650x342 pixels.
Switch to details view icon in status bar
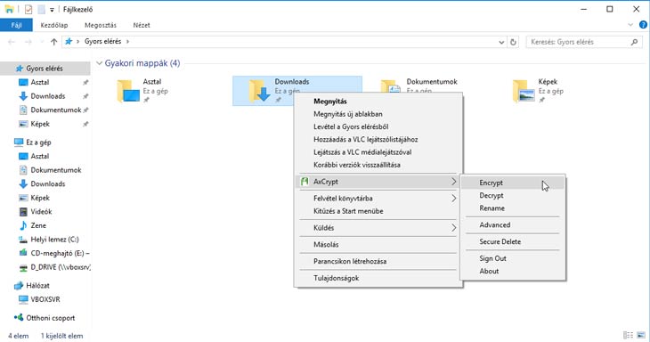[x=628, y=335]
